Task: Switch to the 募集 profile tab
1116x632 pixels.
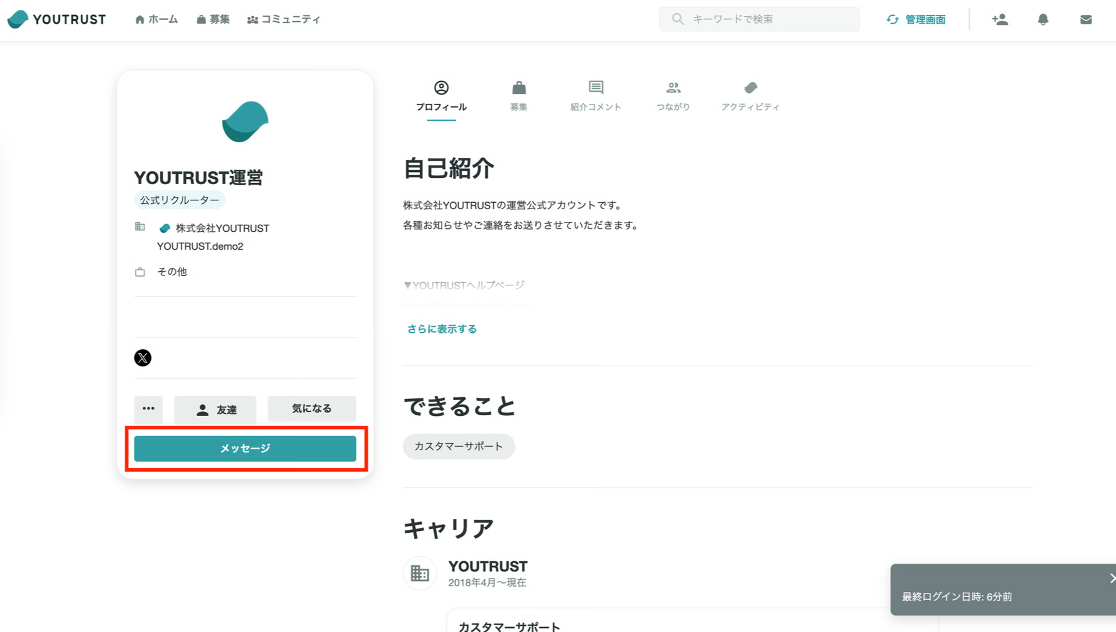Action: [x=518, y=96]
